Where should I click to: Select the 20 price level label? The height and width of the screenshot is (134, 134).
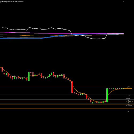coord(128,87)
